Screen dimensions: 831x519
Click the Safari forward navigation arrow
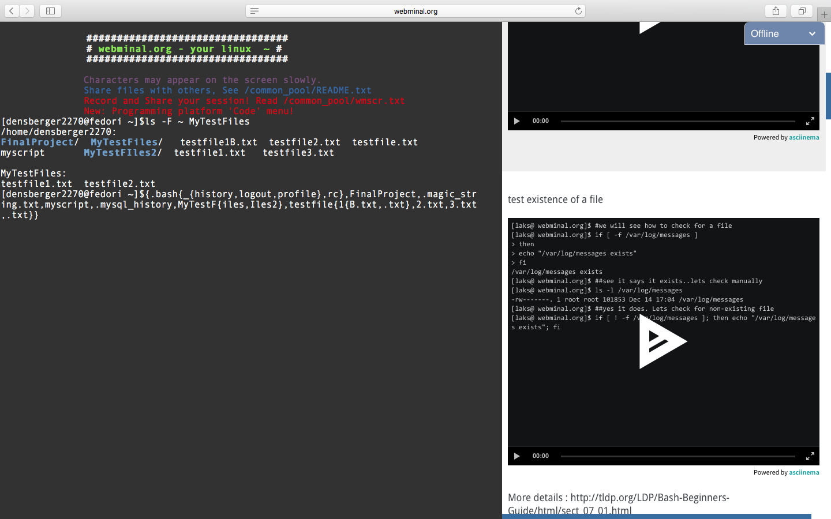click(27, 11)
